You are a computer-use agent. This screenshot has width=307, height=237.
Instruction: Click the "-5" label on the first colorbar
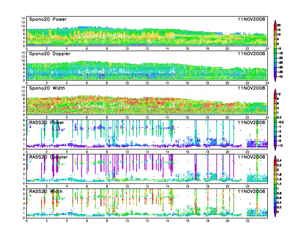point(279,49)
